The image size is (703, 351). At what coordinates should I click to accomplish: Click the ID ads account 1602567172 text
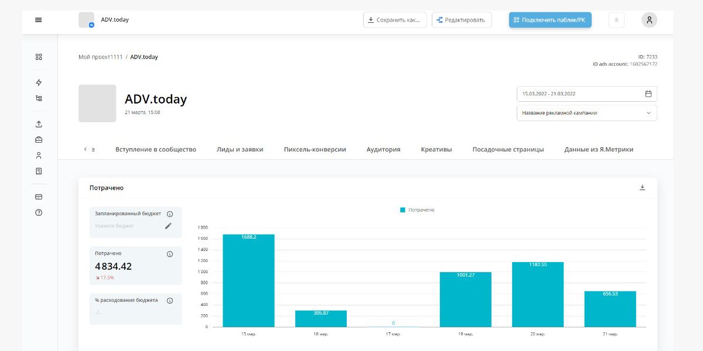[624, 64]
